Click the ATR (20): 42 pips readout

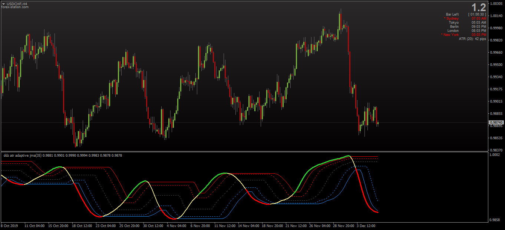pyautogui.click(x=472, y=39)
